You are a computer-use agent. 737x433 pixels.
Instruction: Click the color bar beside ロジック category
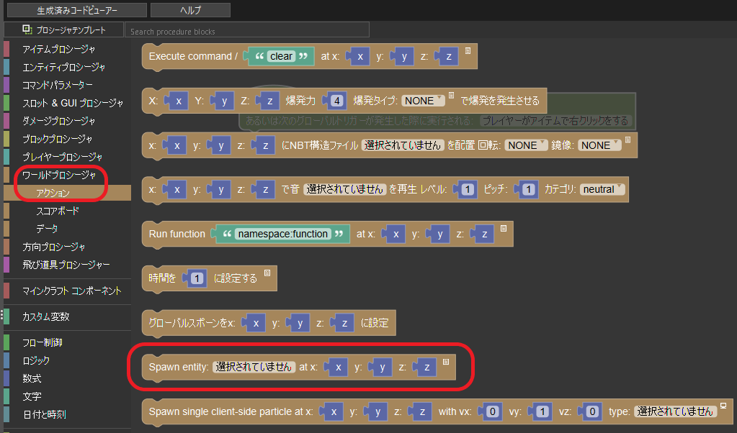pyautogui.click(x=6, y=360)
